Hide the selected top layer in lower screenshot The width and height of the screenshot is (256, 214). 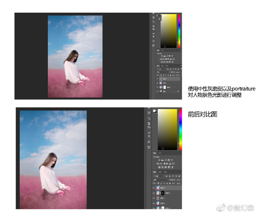[x=154, y=188]
